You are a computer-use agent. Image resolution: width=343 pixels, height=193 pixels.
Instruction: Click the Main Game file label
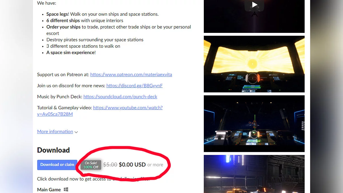click(49, 190)
